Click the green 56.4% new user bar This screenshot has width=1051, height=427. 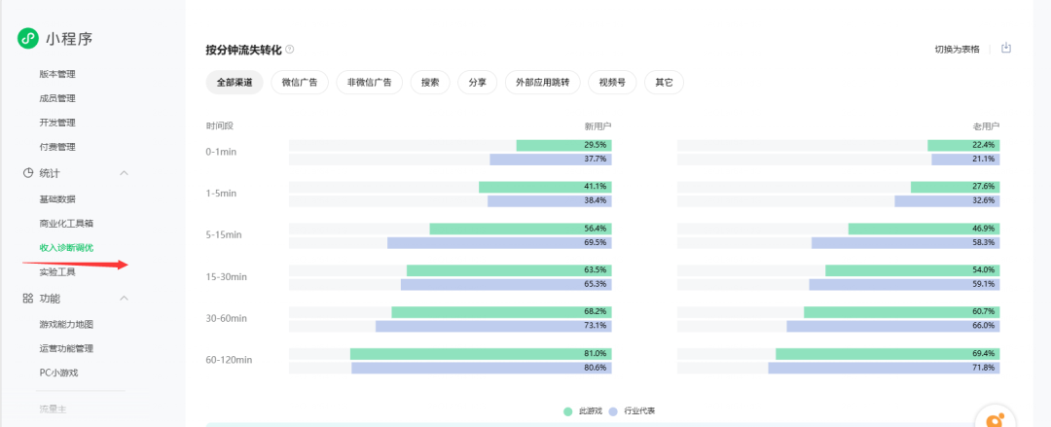click(x=521, y=229)
